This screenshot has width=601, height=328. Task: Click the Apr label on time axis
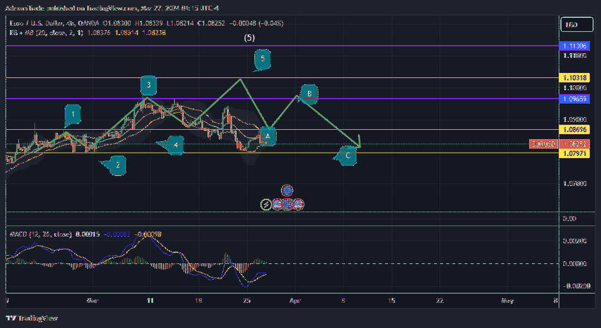click(x=295, y=301)
